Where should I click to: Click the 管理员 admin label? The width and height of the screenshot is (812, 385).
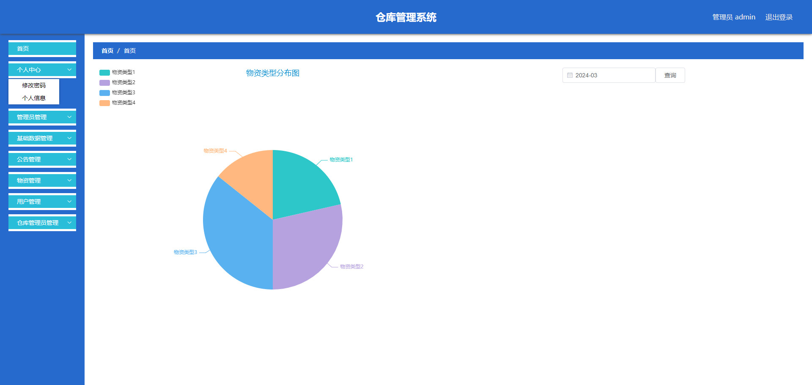(x=734, y=17)
